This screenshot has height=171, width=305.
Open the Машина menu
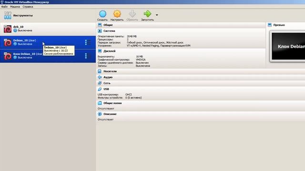tap(15, 7)
